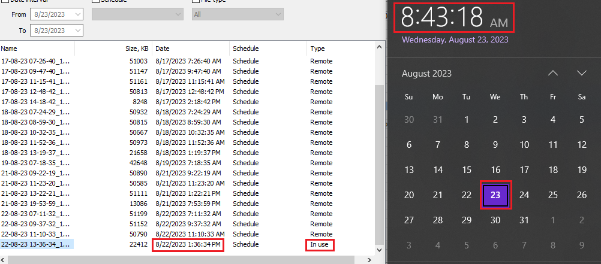601x264 pixels.
Task: Sort by Size, KB column header
Action: pyautogui.click(x=136, y=48)
